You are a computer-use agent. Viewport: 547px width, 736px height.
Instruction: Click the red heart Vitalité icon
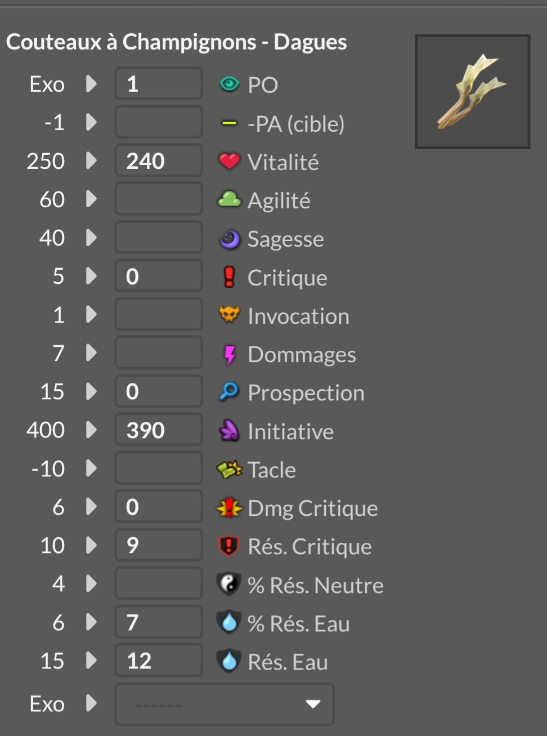click(229, 161)
